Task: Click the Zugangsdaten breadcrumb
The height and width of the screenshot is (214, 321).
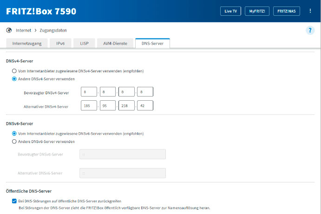Action: pyautogui.click(x=53, y=30)
